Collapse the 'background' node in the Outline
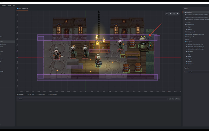 click(185, 25)
